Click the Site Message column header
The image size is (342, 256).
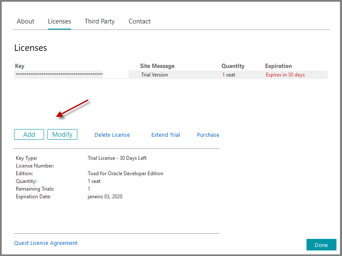[157, 66]
